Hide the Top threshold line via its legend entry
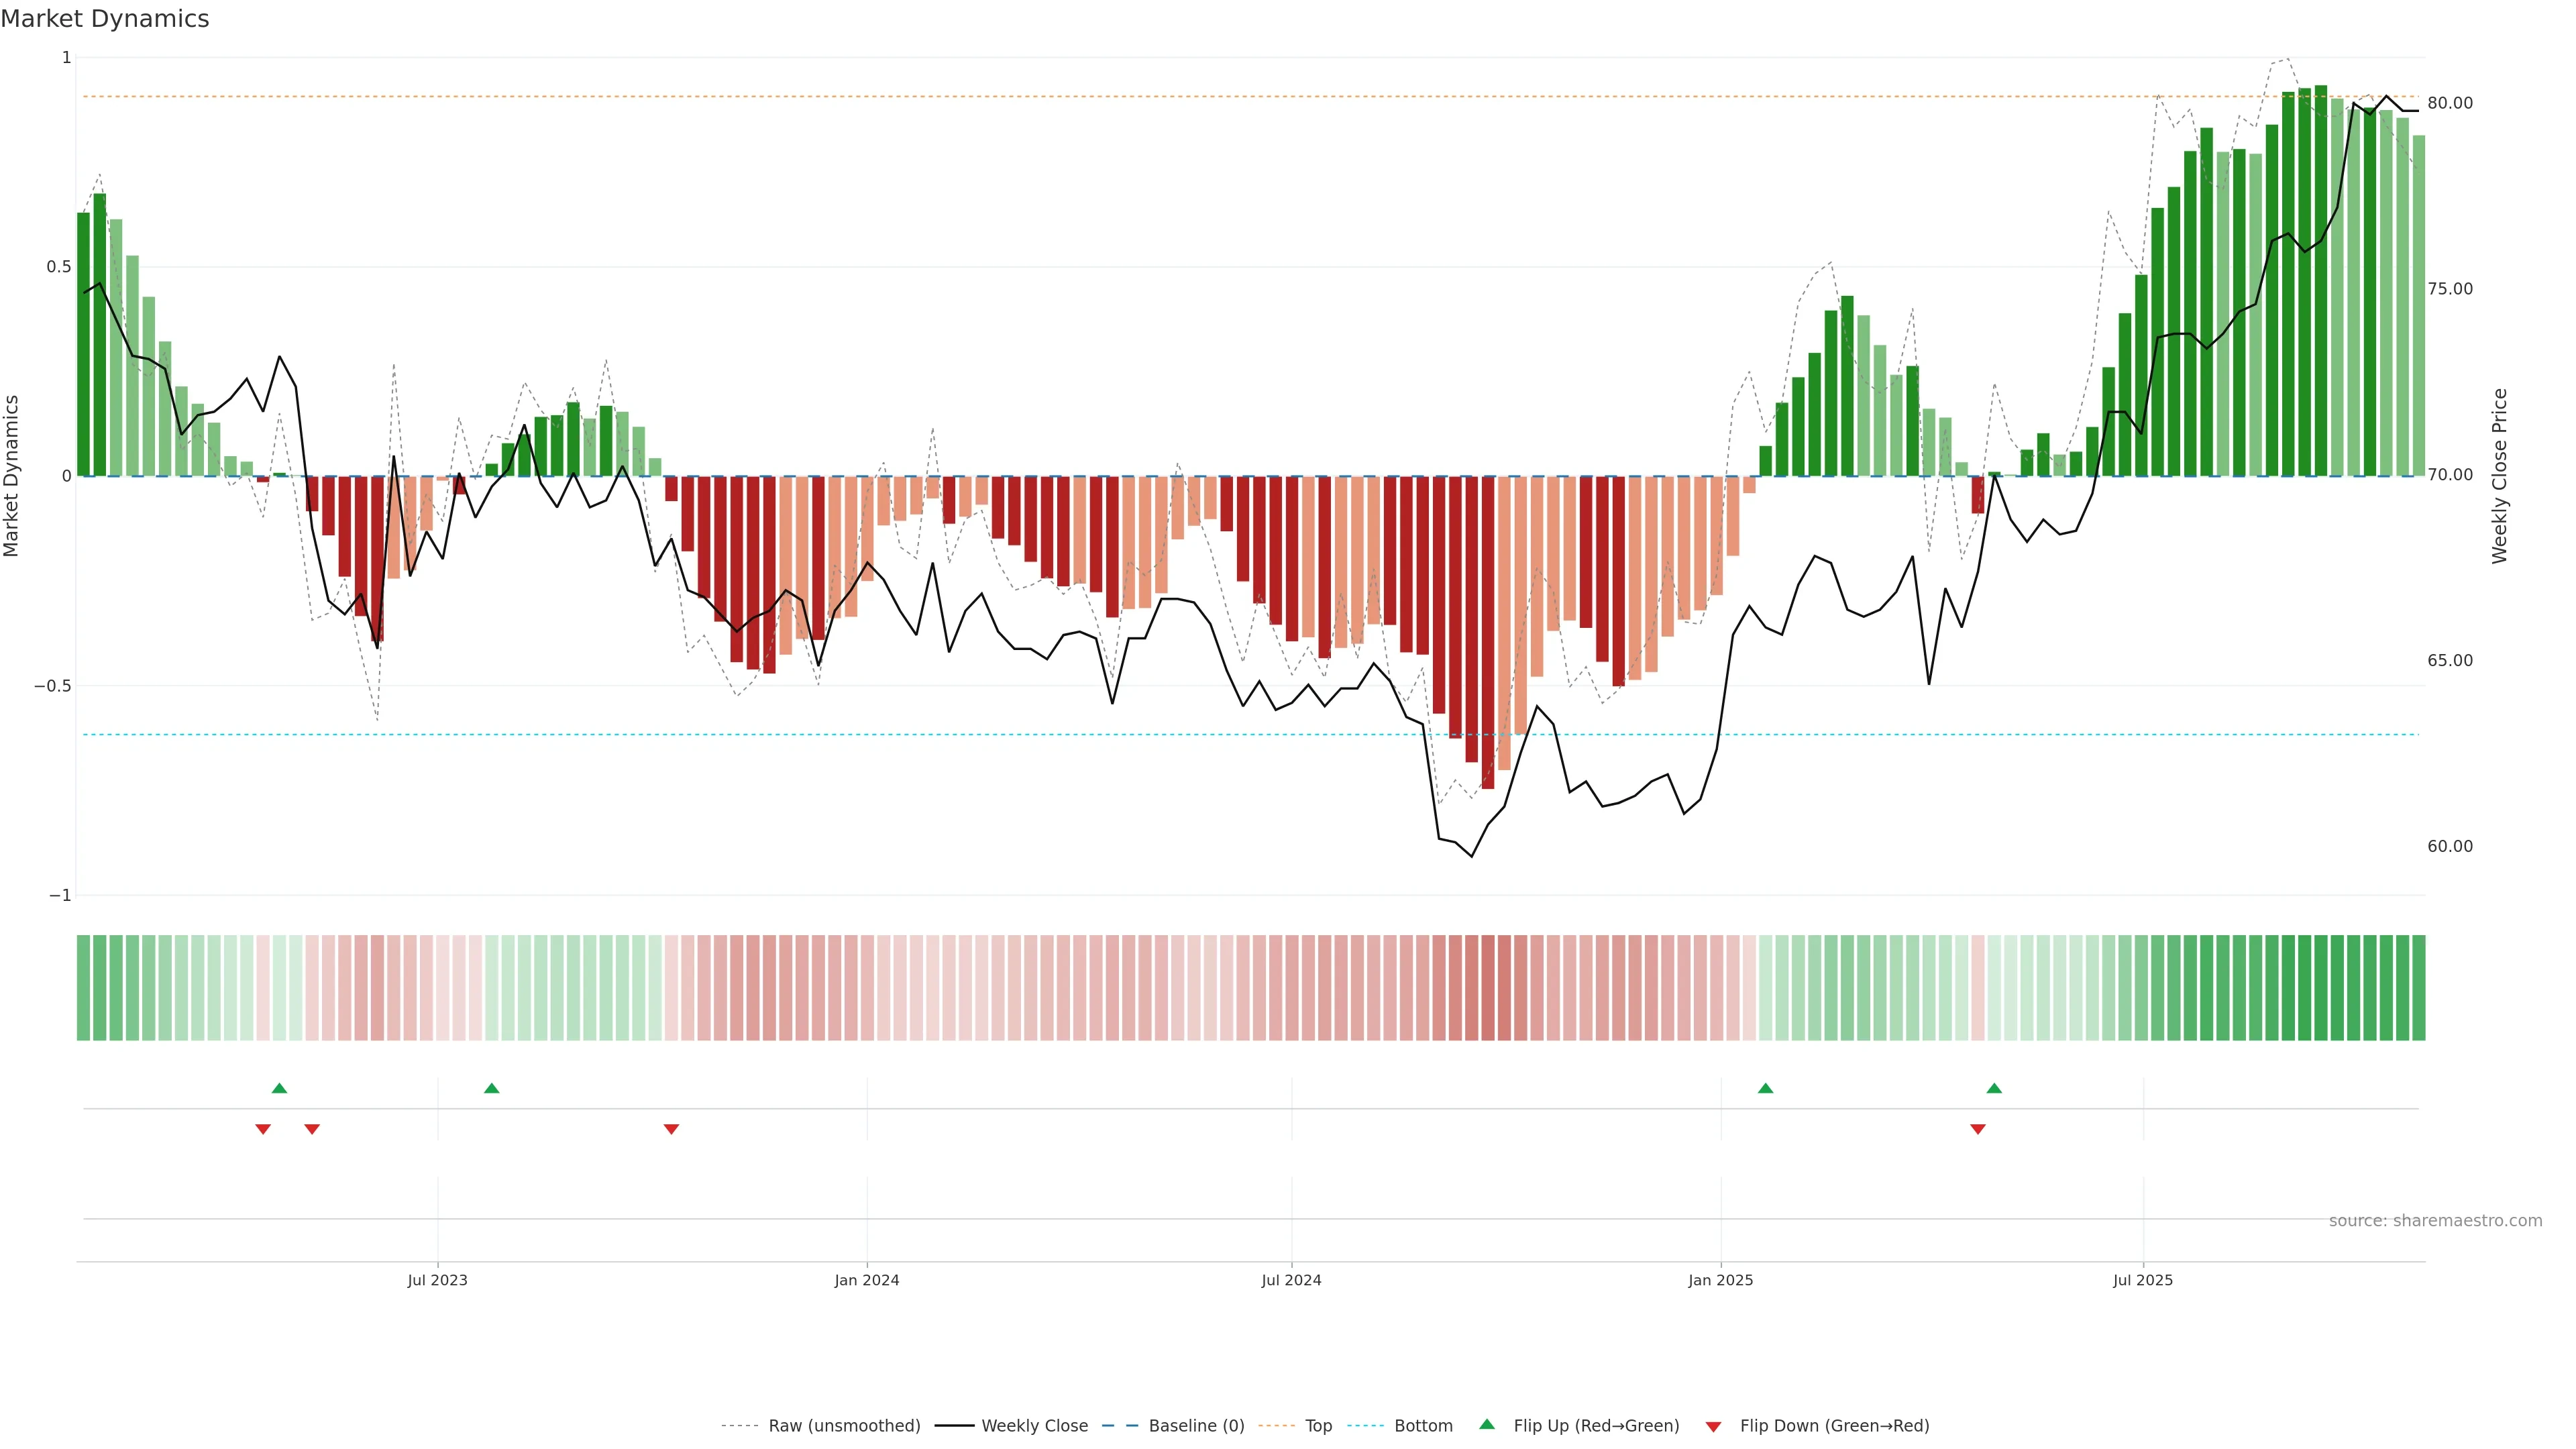The height and width of the screenshot is (1449, 2576). (1318, 1426)
